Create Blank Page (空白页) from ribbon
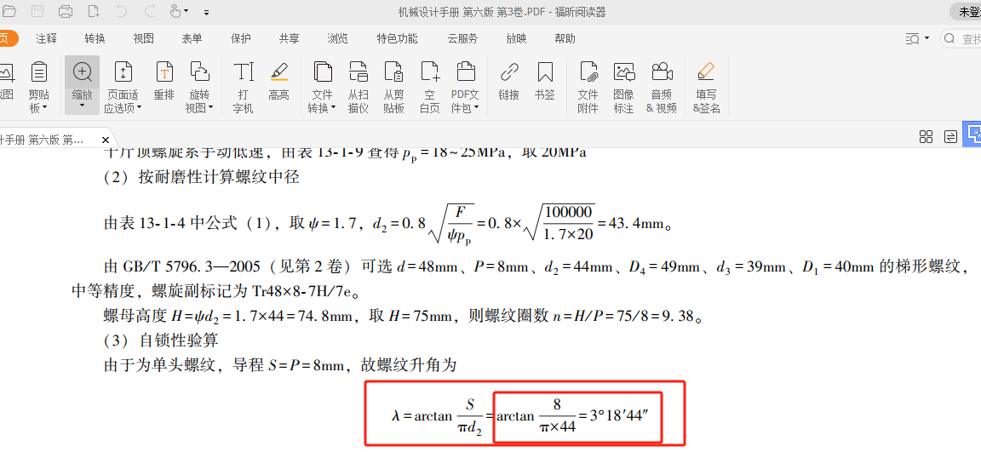 [x=430, y=86]
